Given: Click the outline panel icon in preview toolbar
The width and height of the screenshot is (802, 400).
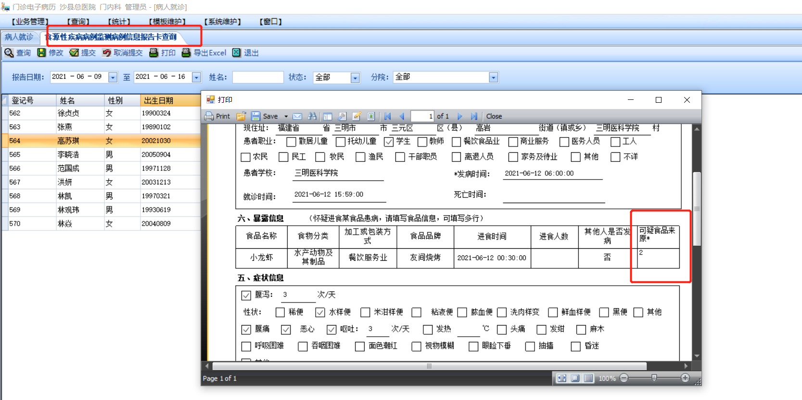Looking at the screenshot, I should tap(328, 116).
